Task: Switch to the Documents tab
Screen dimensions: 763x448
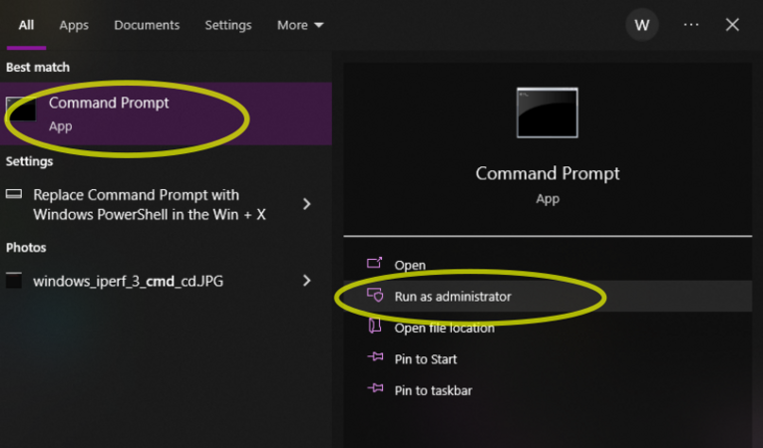Action: pos(147,25)
